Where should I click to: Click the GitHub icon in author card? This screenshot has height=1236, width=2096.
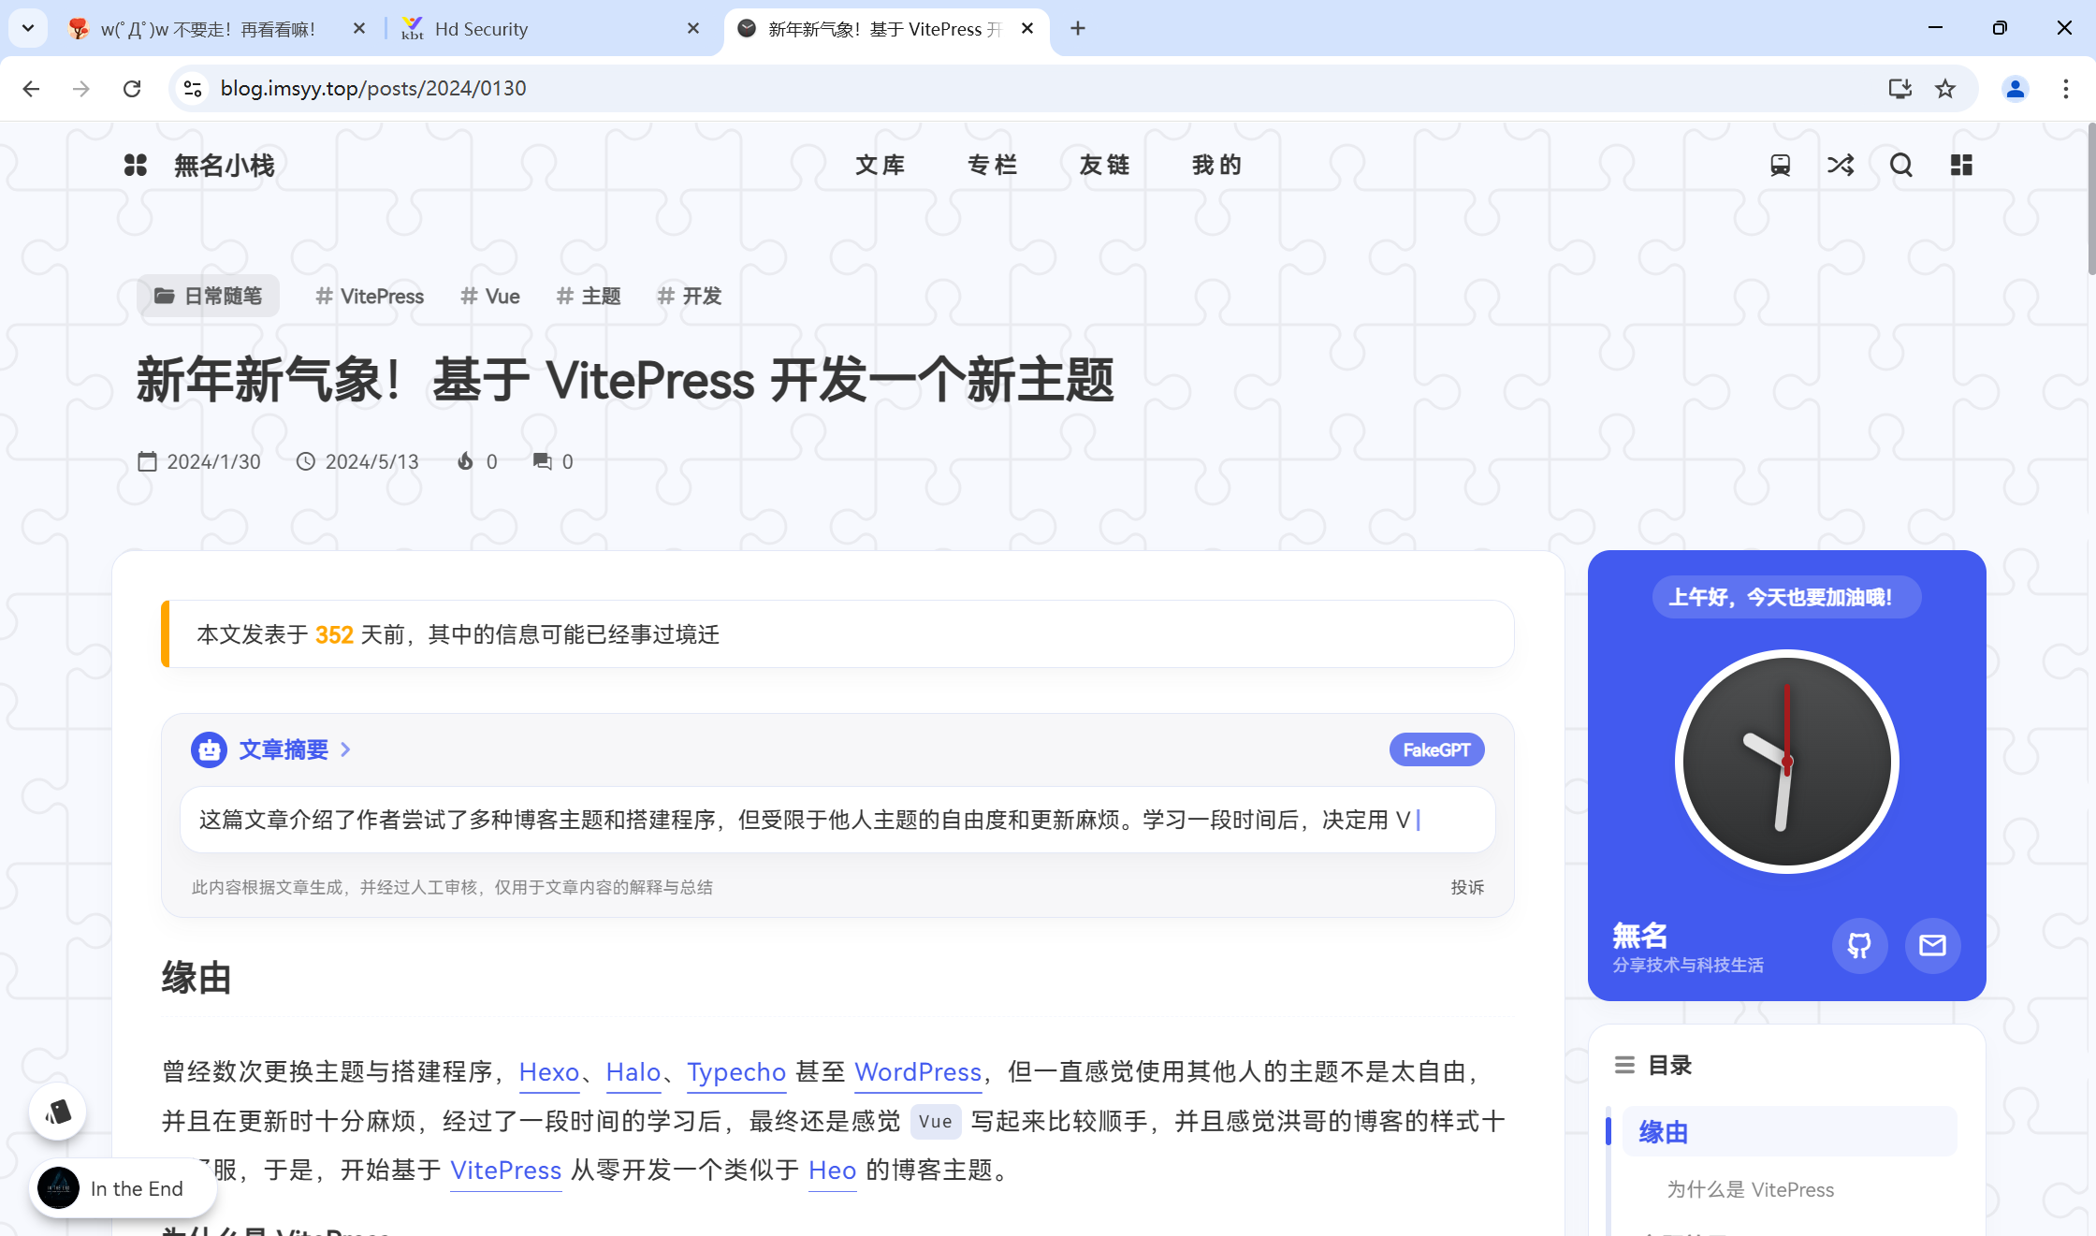click(1859, 946)
